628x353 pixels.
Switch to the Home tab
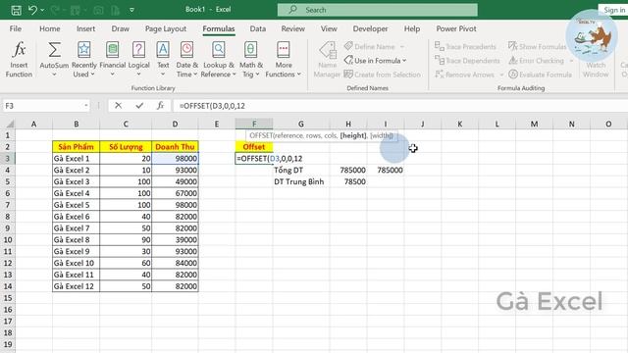pyautogui.click(x=50, y=28)
